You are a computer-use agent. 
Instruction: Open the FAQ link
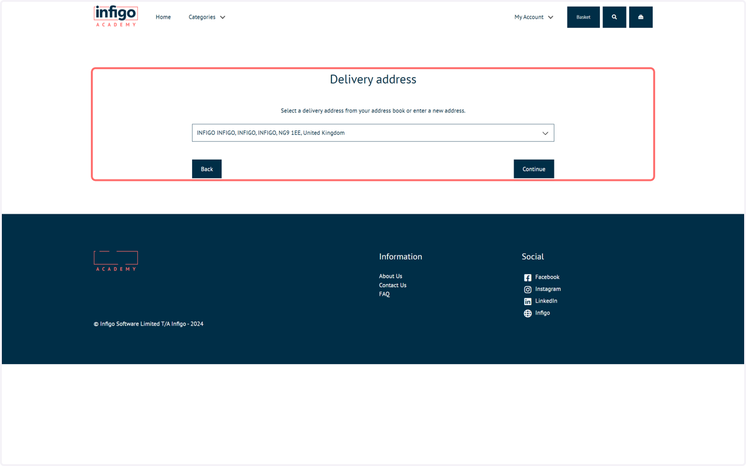tap(384, 295)
